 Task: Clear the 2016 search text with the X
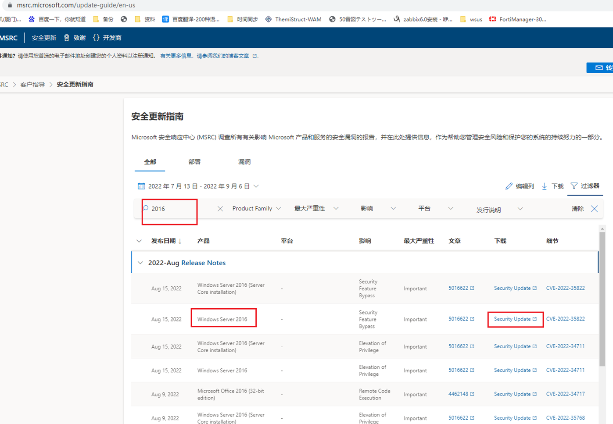pos(220,209)
